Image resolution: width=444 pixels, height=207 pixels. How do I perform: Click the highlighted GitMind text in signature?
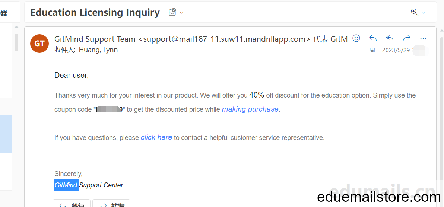pyautogui.click(x=66, y=185)
